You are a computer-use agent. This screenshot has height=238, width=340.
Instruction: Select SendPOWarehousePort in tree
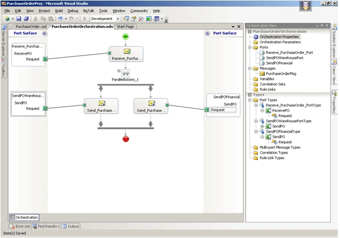pyautogui.click(x=284, y=58)
